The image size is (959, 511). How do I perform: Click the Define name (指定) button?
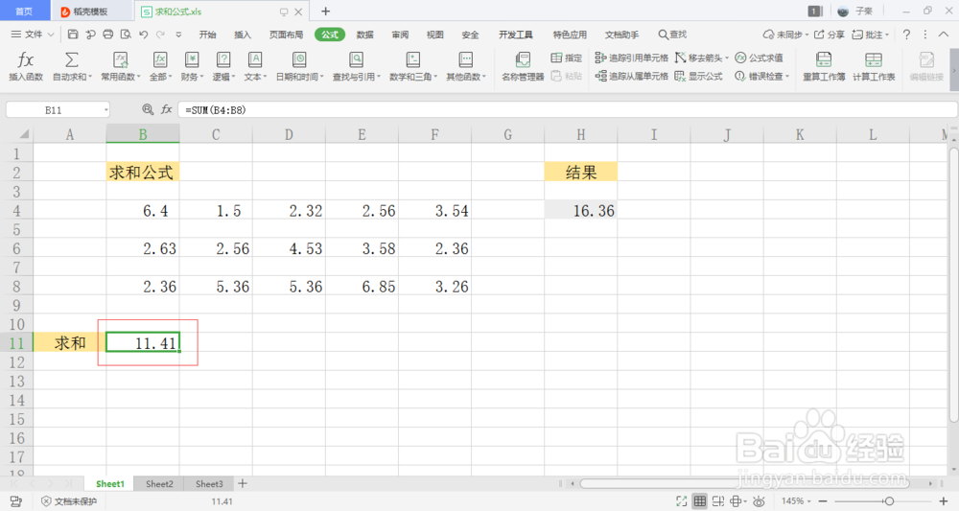(x=567, y=58)
